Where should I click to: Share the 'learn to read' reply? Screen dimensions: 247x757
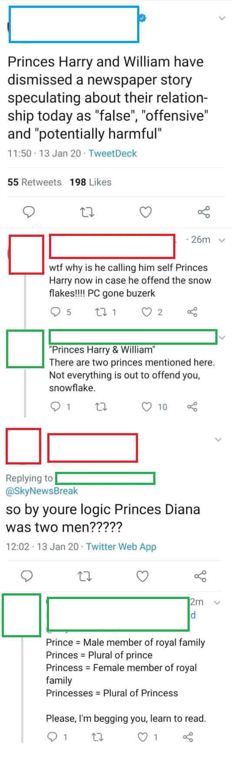[x=188, y=737]
